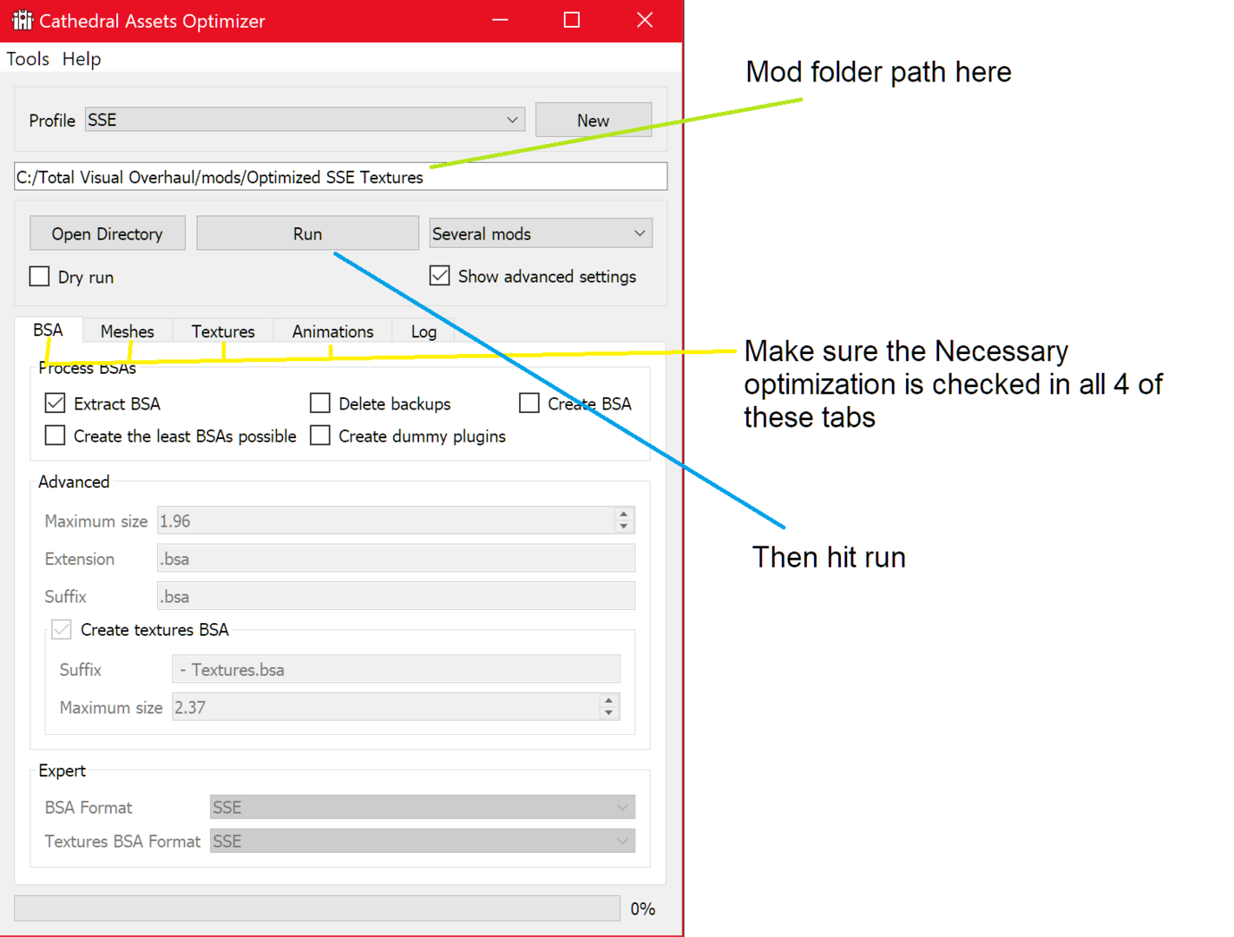Click the Cathedral Assets Optimizer app icon
This screenshot has height=937, width=1234.
pos(22,20)
